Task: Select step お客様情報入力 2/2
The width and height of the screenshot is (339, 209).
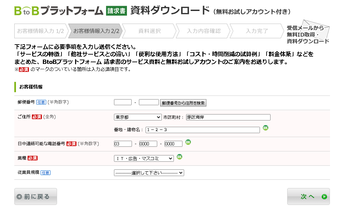Action: (96, 31)
